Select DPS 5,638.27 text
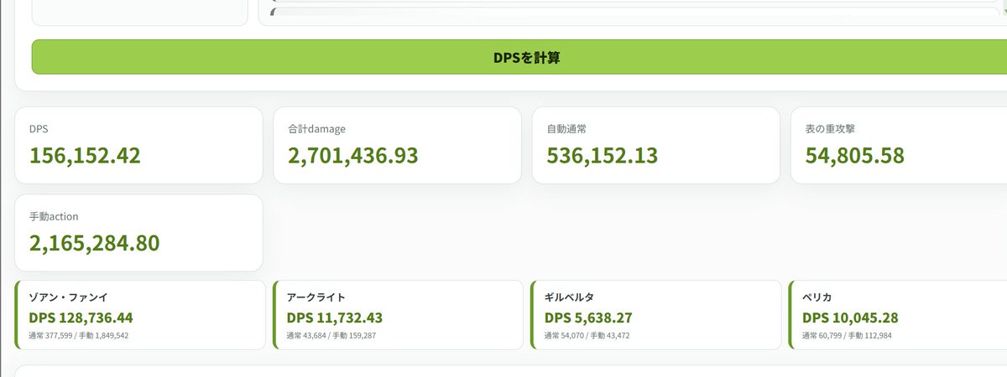Image resolution: width=1007 pixels, height=377 pixels. point(589,318)
